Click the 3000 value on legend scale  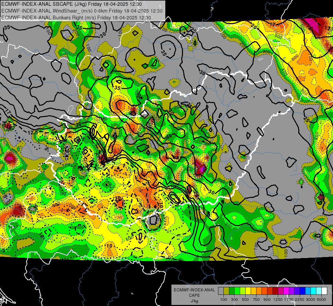coord(311,300)
